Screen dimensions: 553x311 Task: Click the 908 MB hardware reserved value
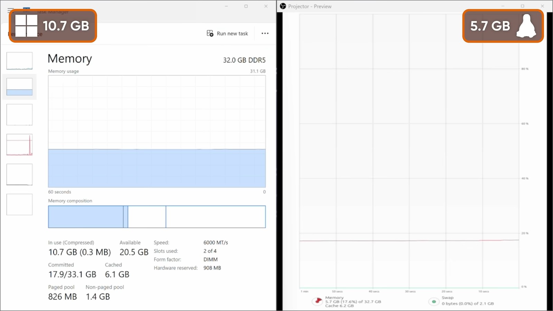coord(212,268)
